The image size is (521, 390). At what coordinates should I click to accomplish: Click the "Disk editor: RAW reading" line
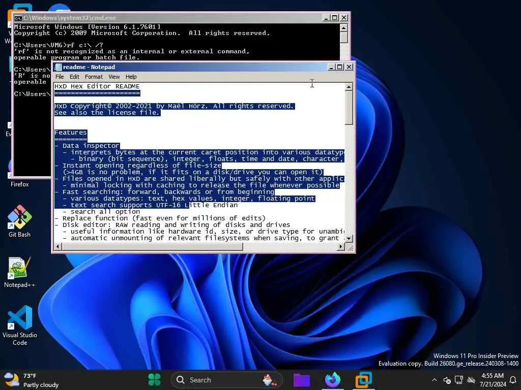tap(172, 225)
